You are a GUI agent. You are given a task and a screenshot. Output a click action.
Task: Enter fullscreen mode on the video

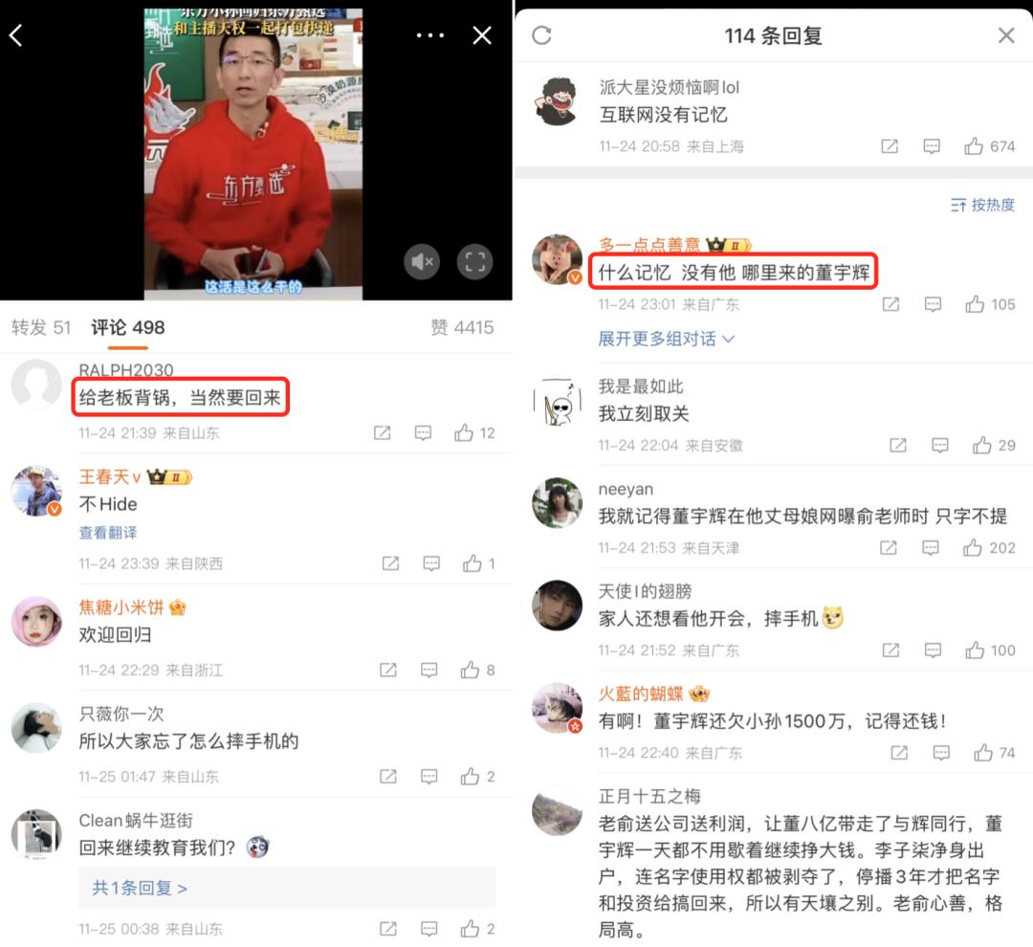[475, 262]
